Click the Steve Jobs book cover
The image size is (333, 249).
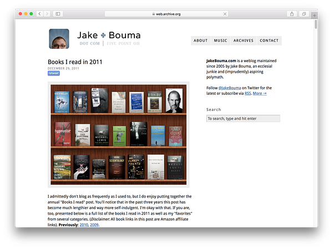pyautogui.click(x=174, y=100)
